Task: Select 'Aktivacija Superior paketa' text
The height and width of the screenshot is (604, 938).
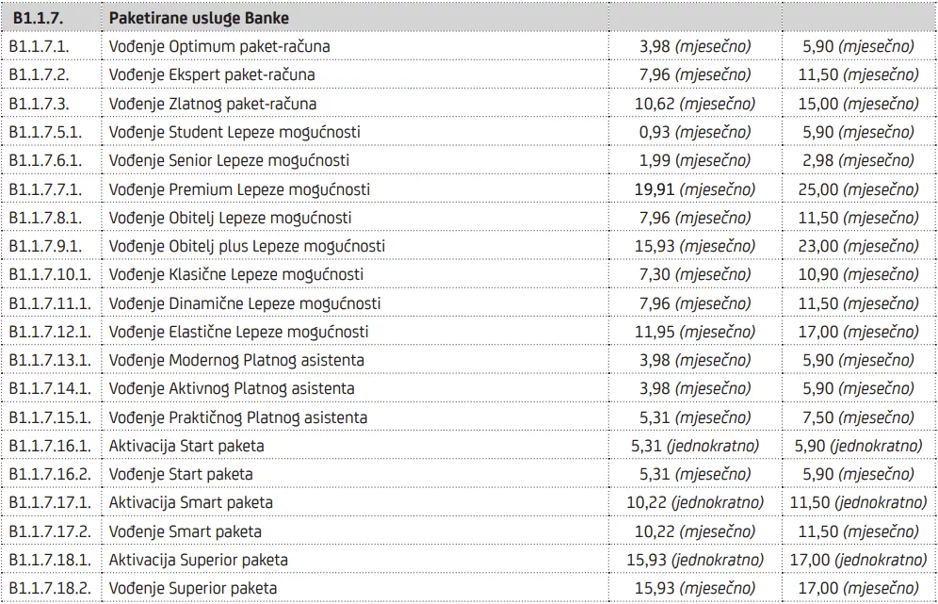Action: 199,560
